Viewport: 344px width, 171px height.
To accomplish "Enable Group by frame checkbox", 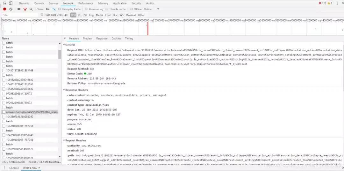I will coord(60,9).
